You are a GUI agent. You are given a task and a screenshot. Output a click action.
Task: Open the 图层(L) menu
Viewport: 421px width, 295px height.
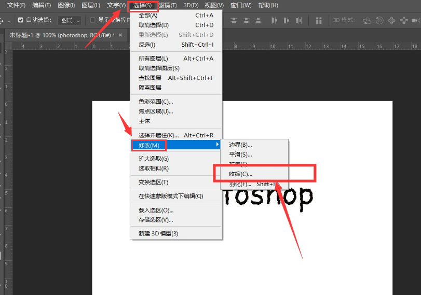point(91,5)
